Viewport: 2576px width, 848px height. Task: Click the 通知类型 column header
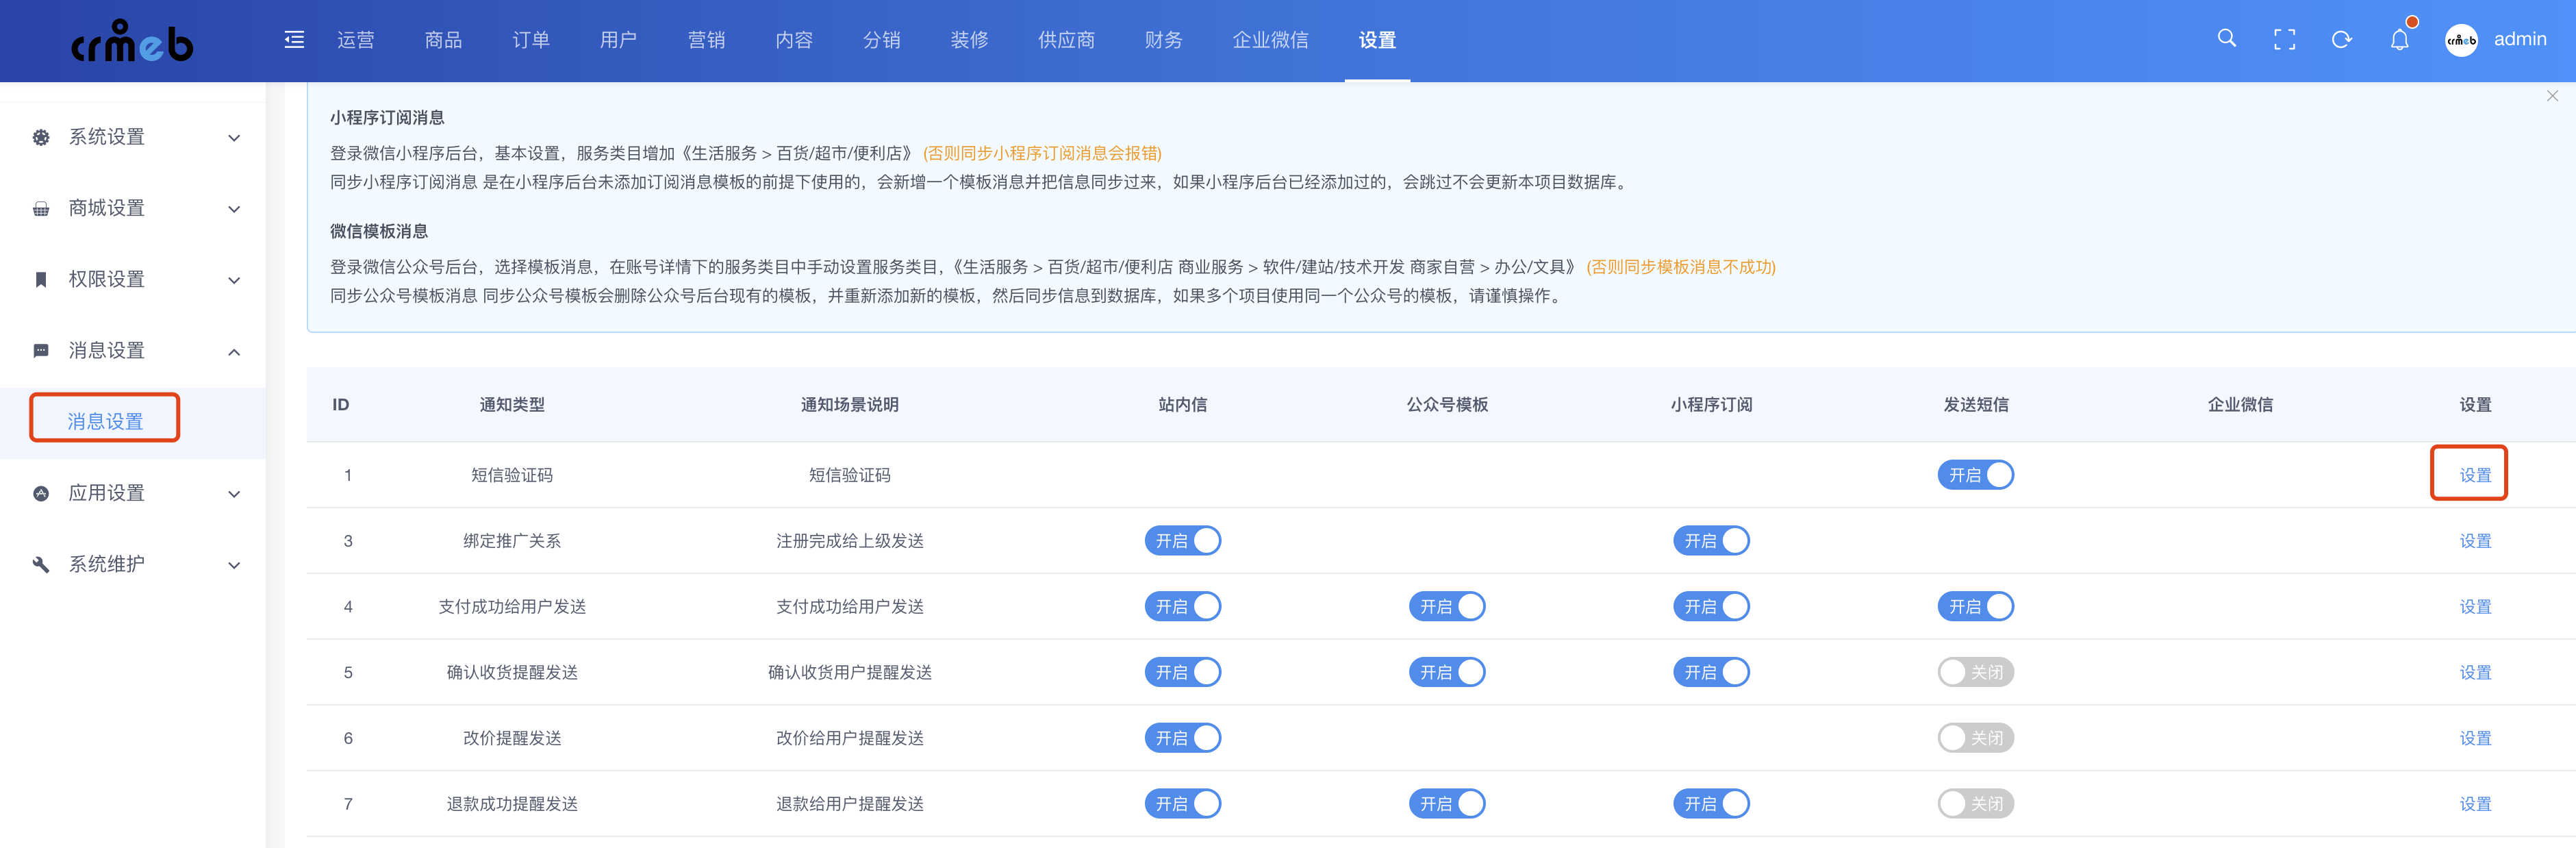512,405
